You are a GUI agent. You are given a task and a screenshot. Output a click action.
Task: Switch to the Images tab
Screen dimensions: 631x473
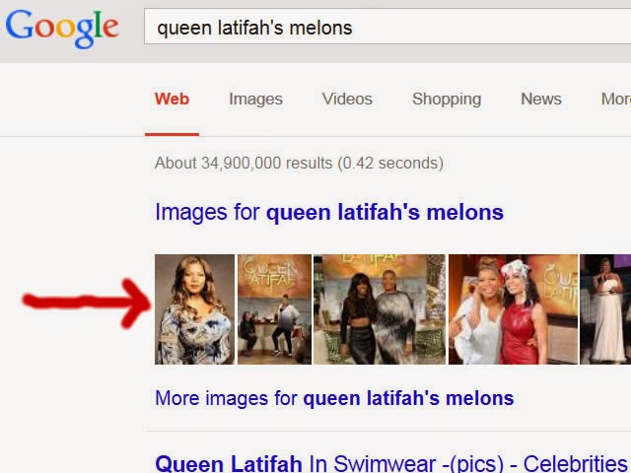[255, 99]
